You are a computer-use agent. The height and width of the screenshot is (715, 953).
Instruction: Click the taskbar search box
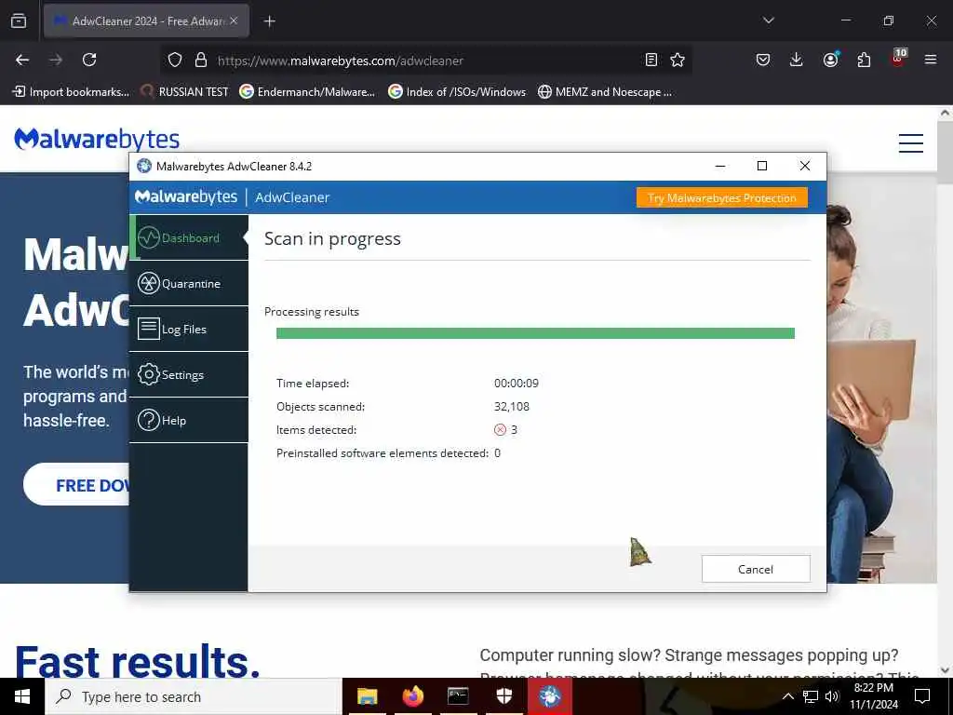pos(194,696)
